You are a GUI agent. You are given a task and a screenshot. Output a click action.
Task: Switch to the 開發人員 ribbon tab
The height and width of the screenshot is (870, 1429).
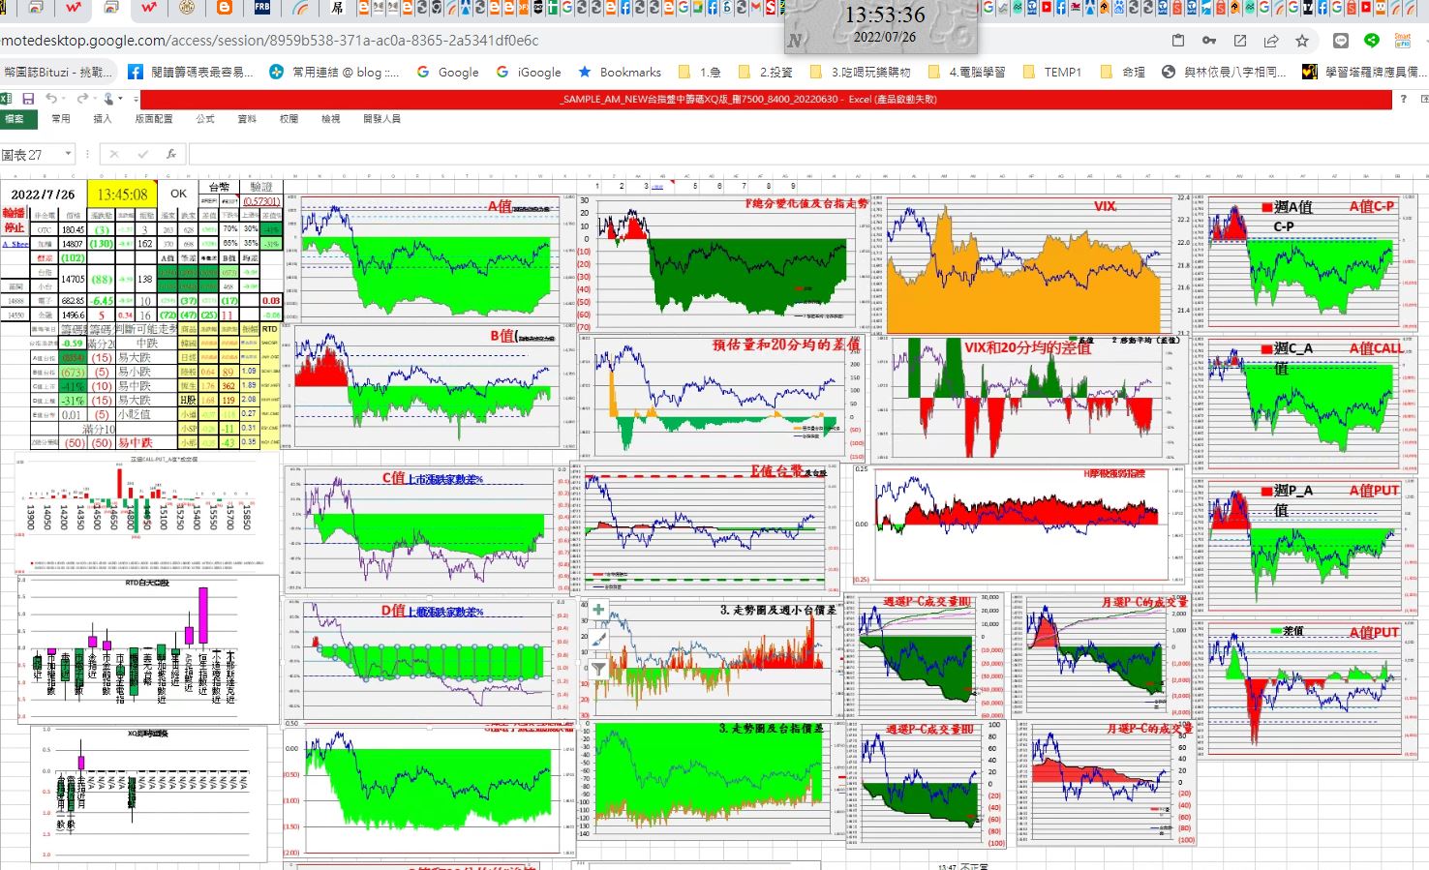[x=381, y=119]
